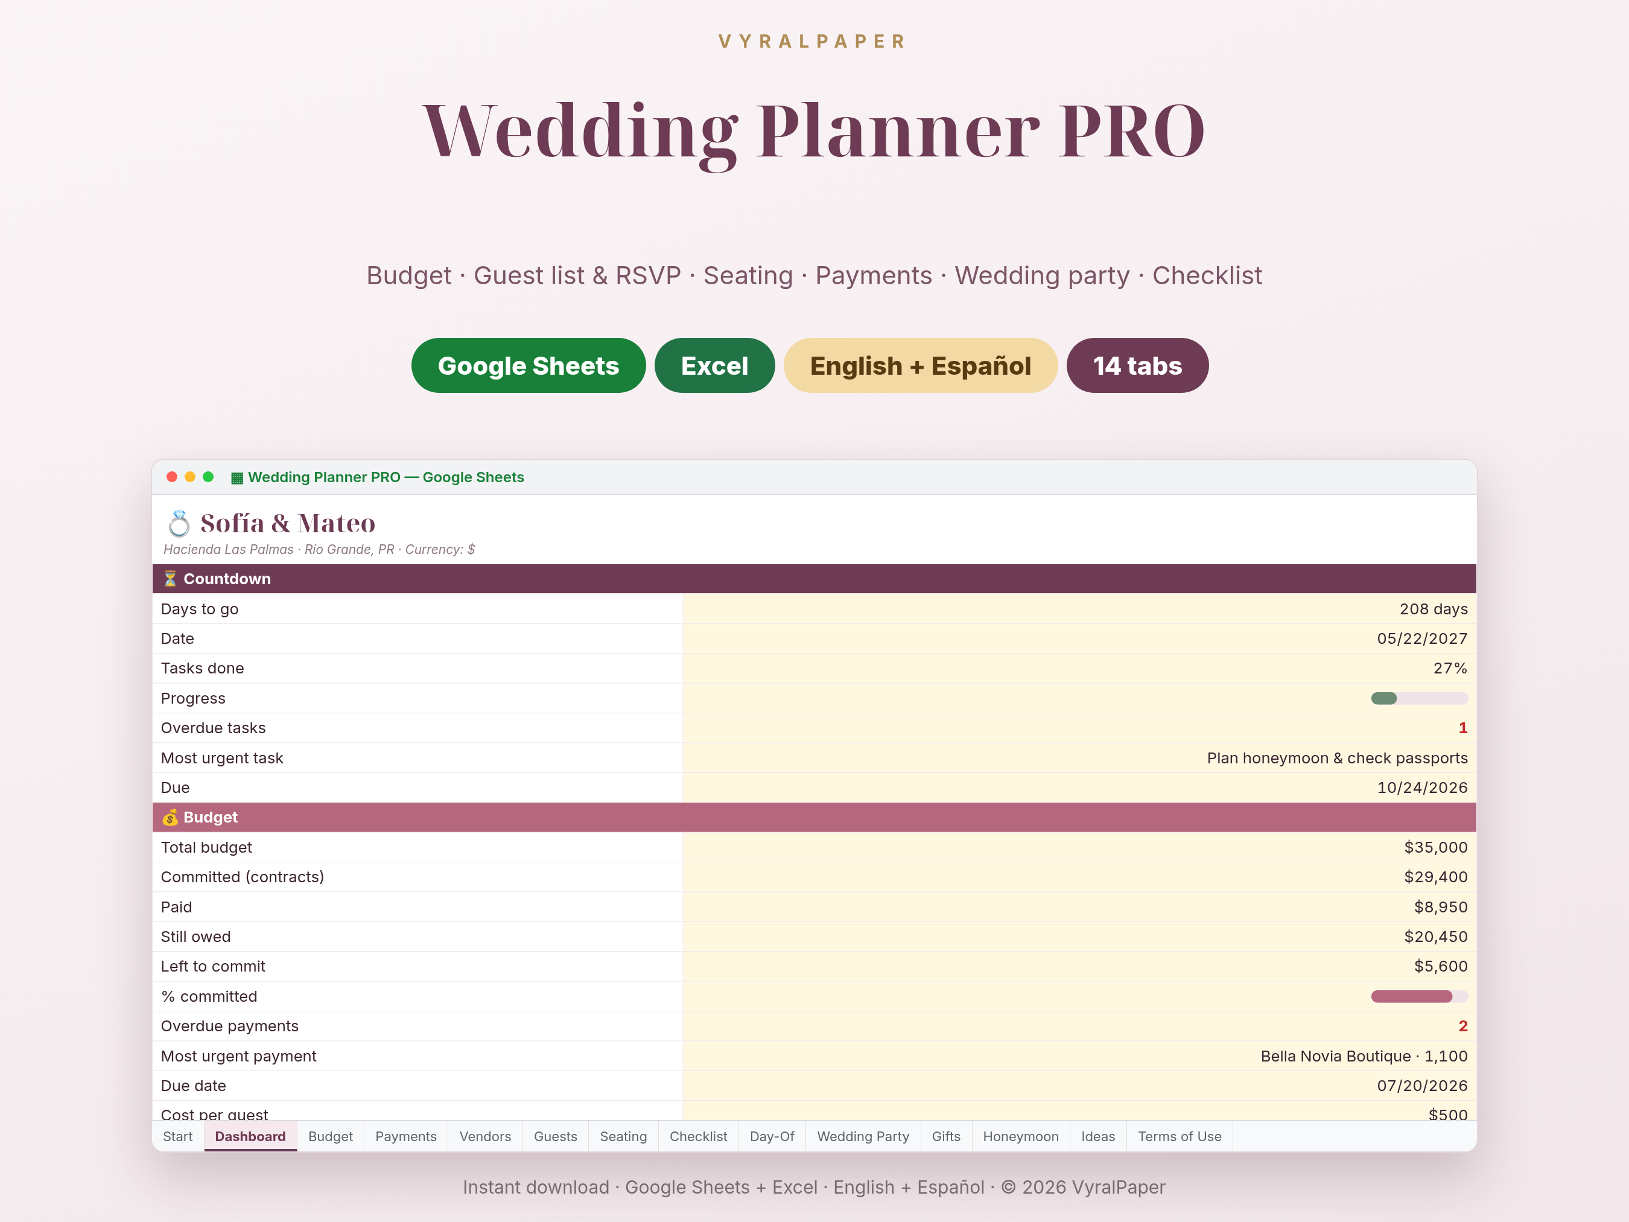The image size is (1629, 1222).
Task: Click the Excel badge
Action: [714, 365]
